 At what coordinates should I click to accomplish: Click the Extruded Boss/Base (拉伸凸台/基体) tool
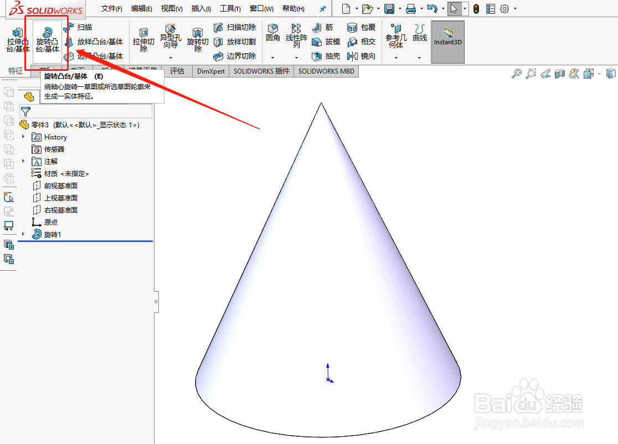[x=18, y=40]
